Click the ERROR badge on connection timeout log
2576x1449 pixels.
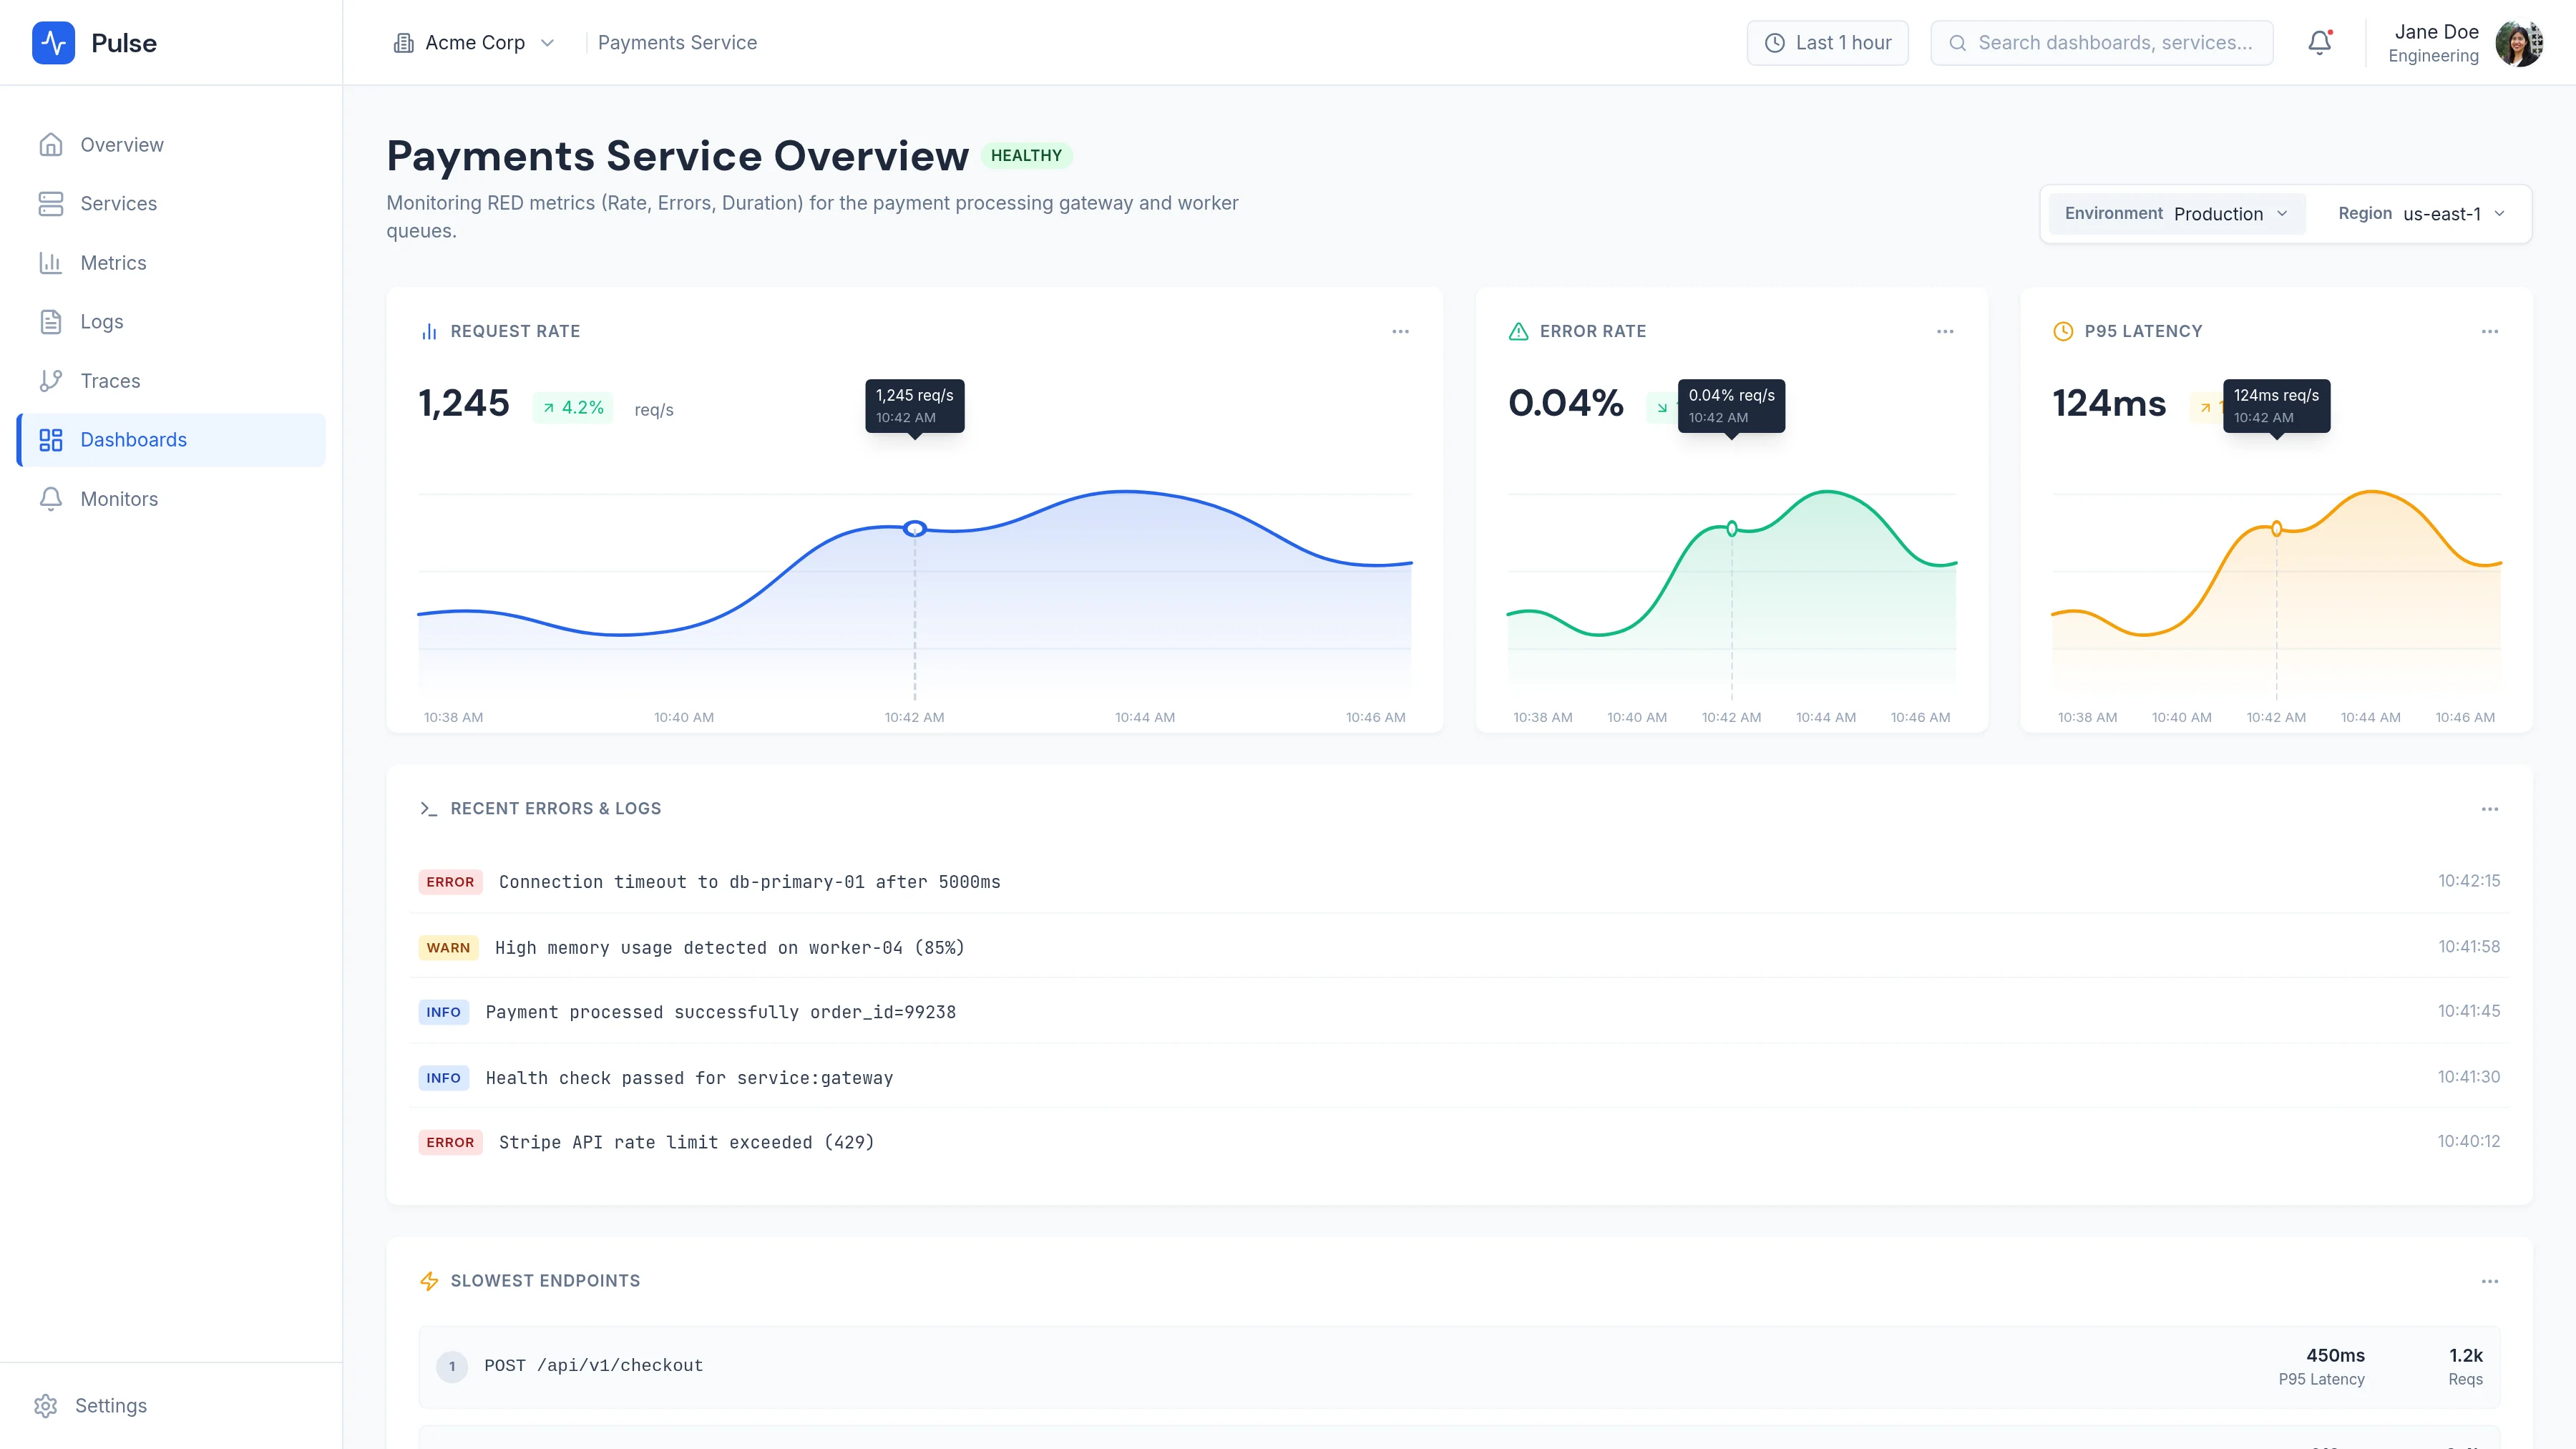tap(450, 882)
